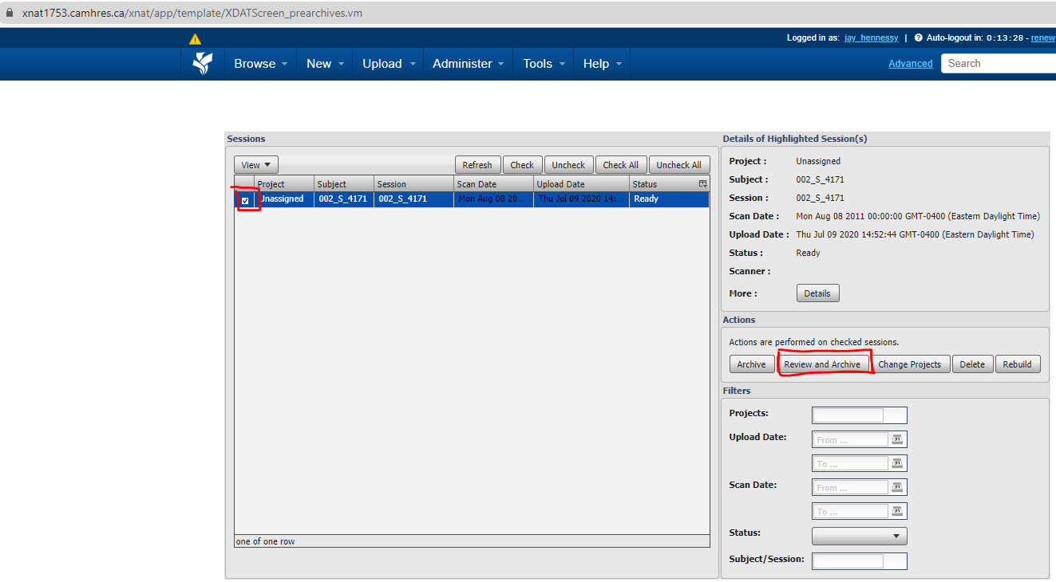Click the Thu Jul 09 upload date cell

[x=582, y=199]
